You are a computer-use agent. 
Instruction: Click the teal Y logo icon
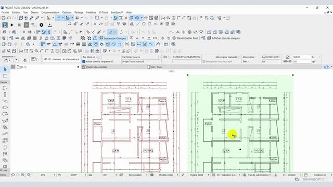coord(5,25)
